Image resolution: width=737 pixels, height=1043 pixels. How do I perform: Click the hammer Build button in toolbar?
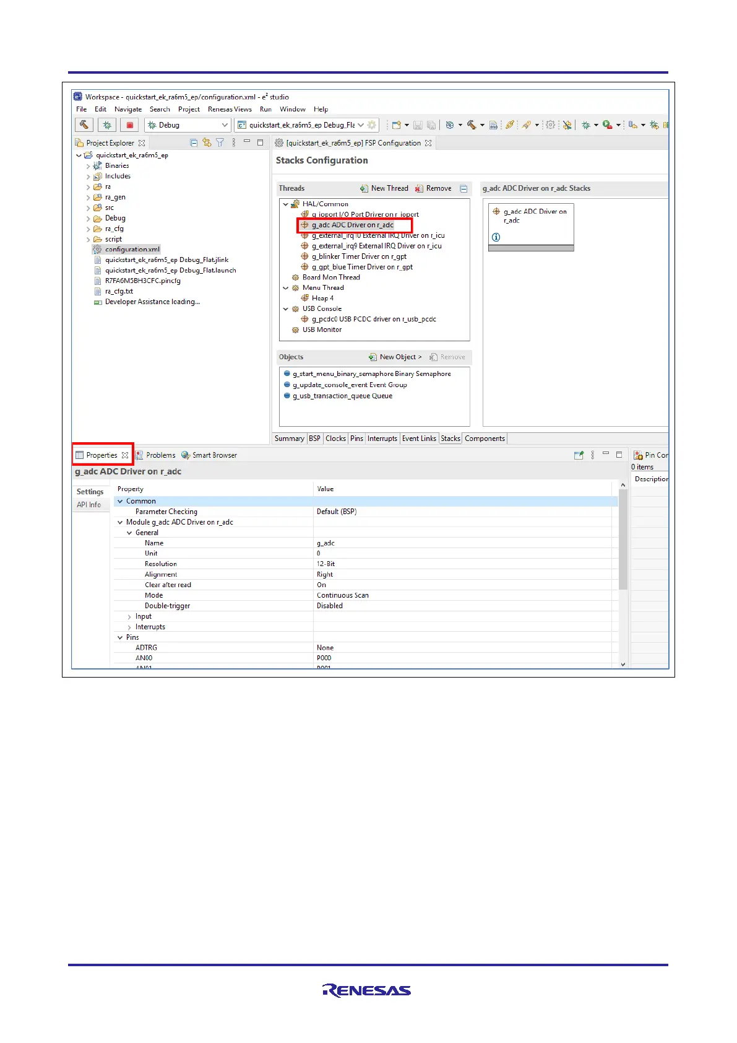click(x=84, y=125)
